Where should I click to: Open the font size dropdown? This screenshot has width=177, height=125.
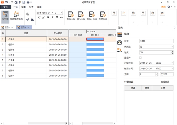[61, 13]
